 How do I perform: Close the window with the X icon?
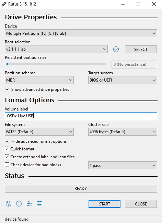coord(154,4)
